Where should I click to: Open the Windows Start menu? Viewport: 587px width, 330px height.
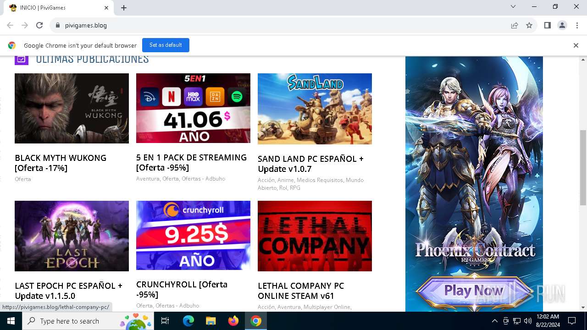point(11,321)
